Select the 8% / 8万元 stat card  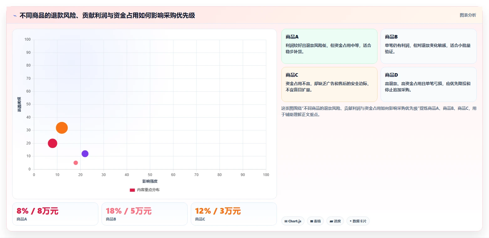[x=55, y=214]
